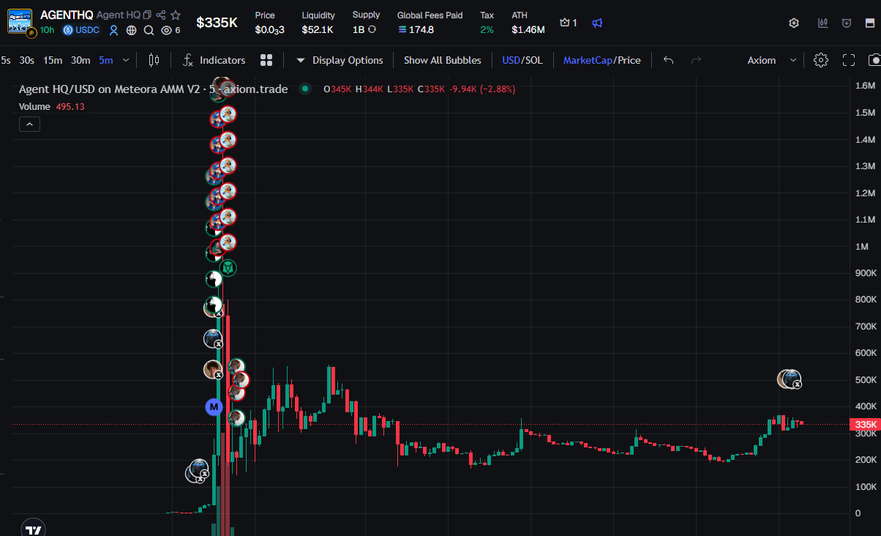Open the four-squares layout grid icon

(266, 60)
